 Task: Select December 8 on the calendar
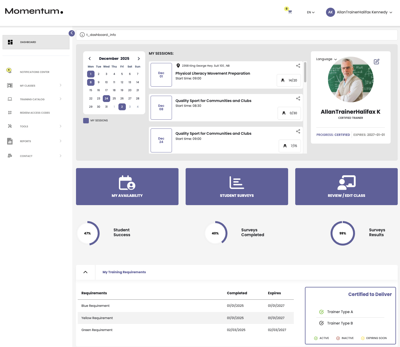(x=91, y=82)
